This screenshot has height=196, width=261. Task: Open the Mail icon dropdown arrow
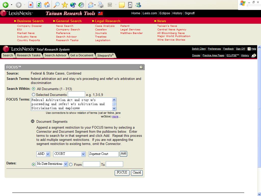click(x=95, y=5)
